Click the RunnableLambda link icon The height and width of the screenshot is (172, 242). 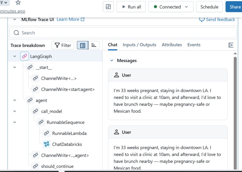point(47,133)
